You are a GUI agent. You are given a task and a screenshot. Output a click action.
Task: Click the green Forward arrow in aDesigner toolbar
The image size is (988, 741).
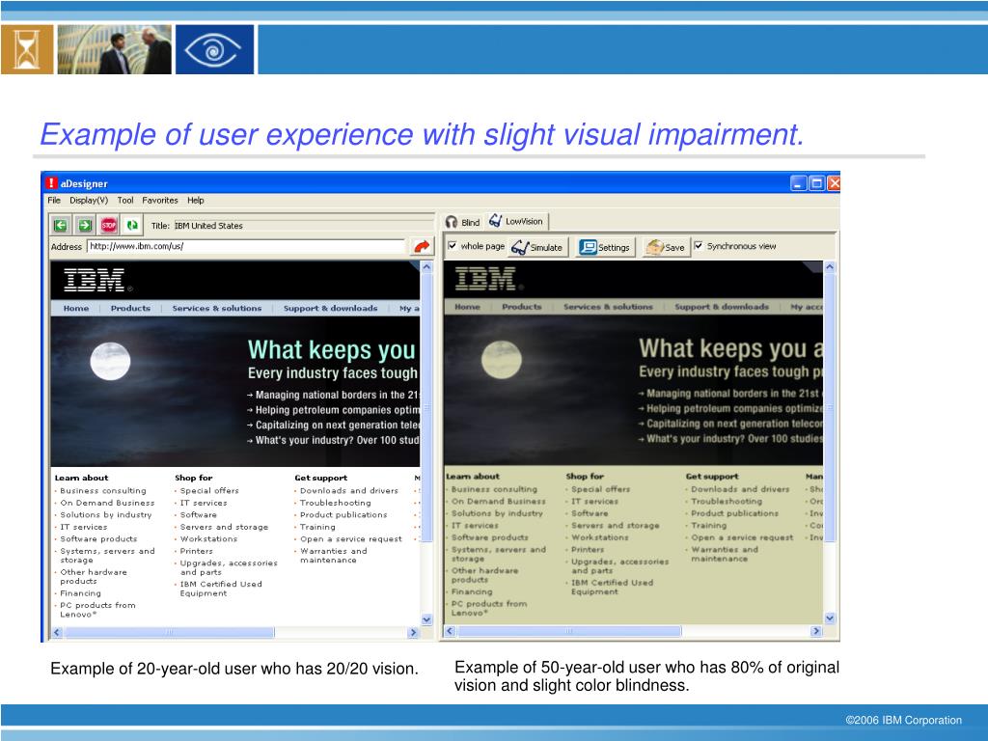click(85, 225)
